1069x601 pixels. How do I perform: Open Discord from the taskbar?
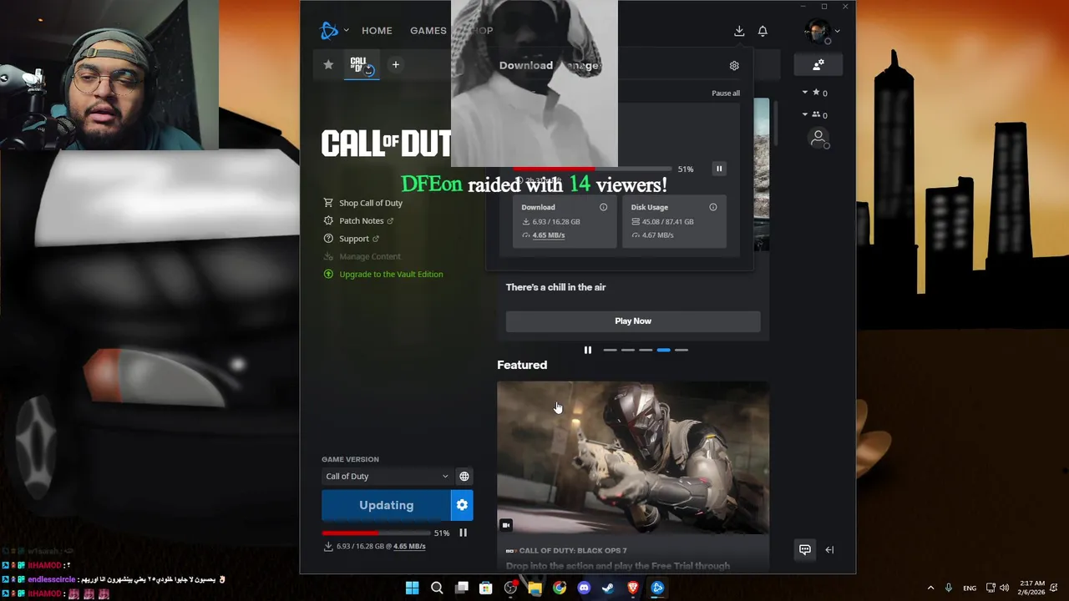(584, 588)
